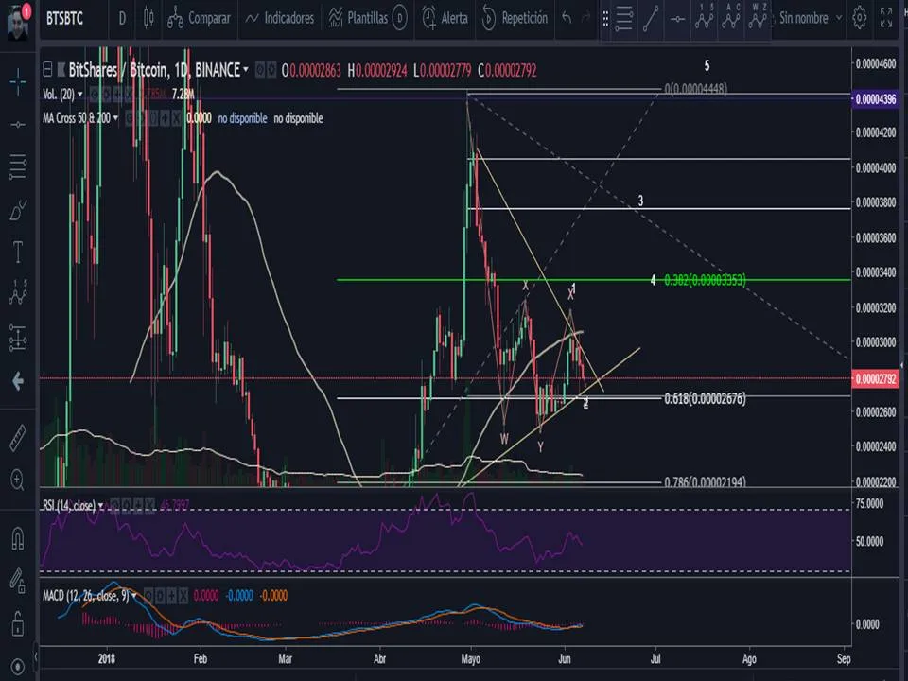Viewport: 908px width, 681px height.
Task: Remove the MACD indicator with its X icon
Action: coord(183,595)
